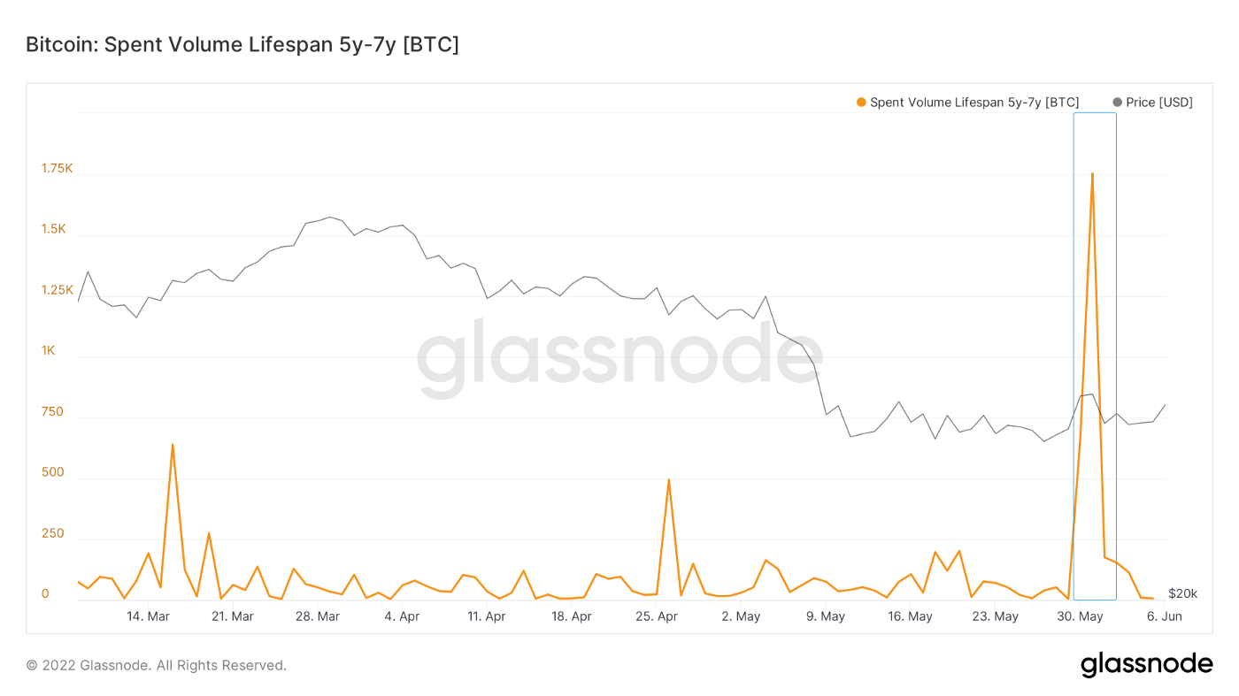Select the 30. May date label

tap(1080, 616)
